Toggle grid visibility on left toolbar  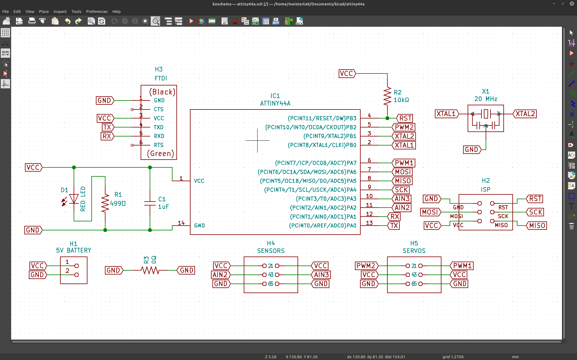[5, 33]
